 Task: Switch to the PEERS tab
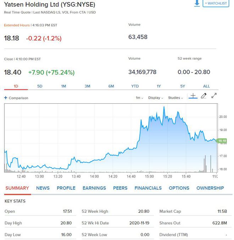coord(120,188)
